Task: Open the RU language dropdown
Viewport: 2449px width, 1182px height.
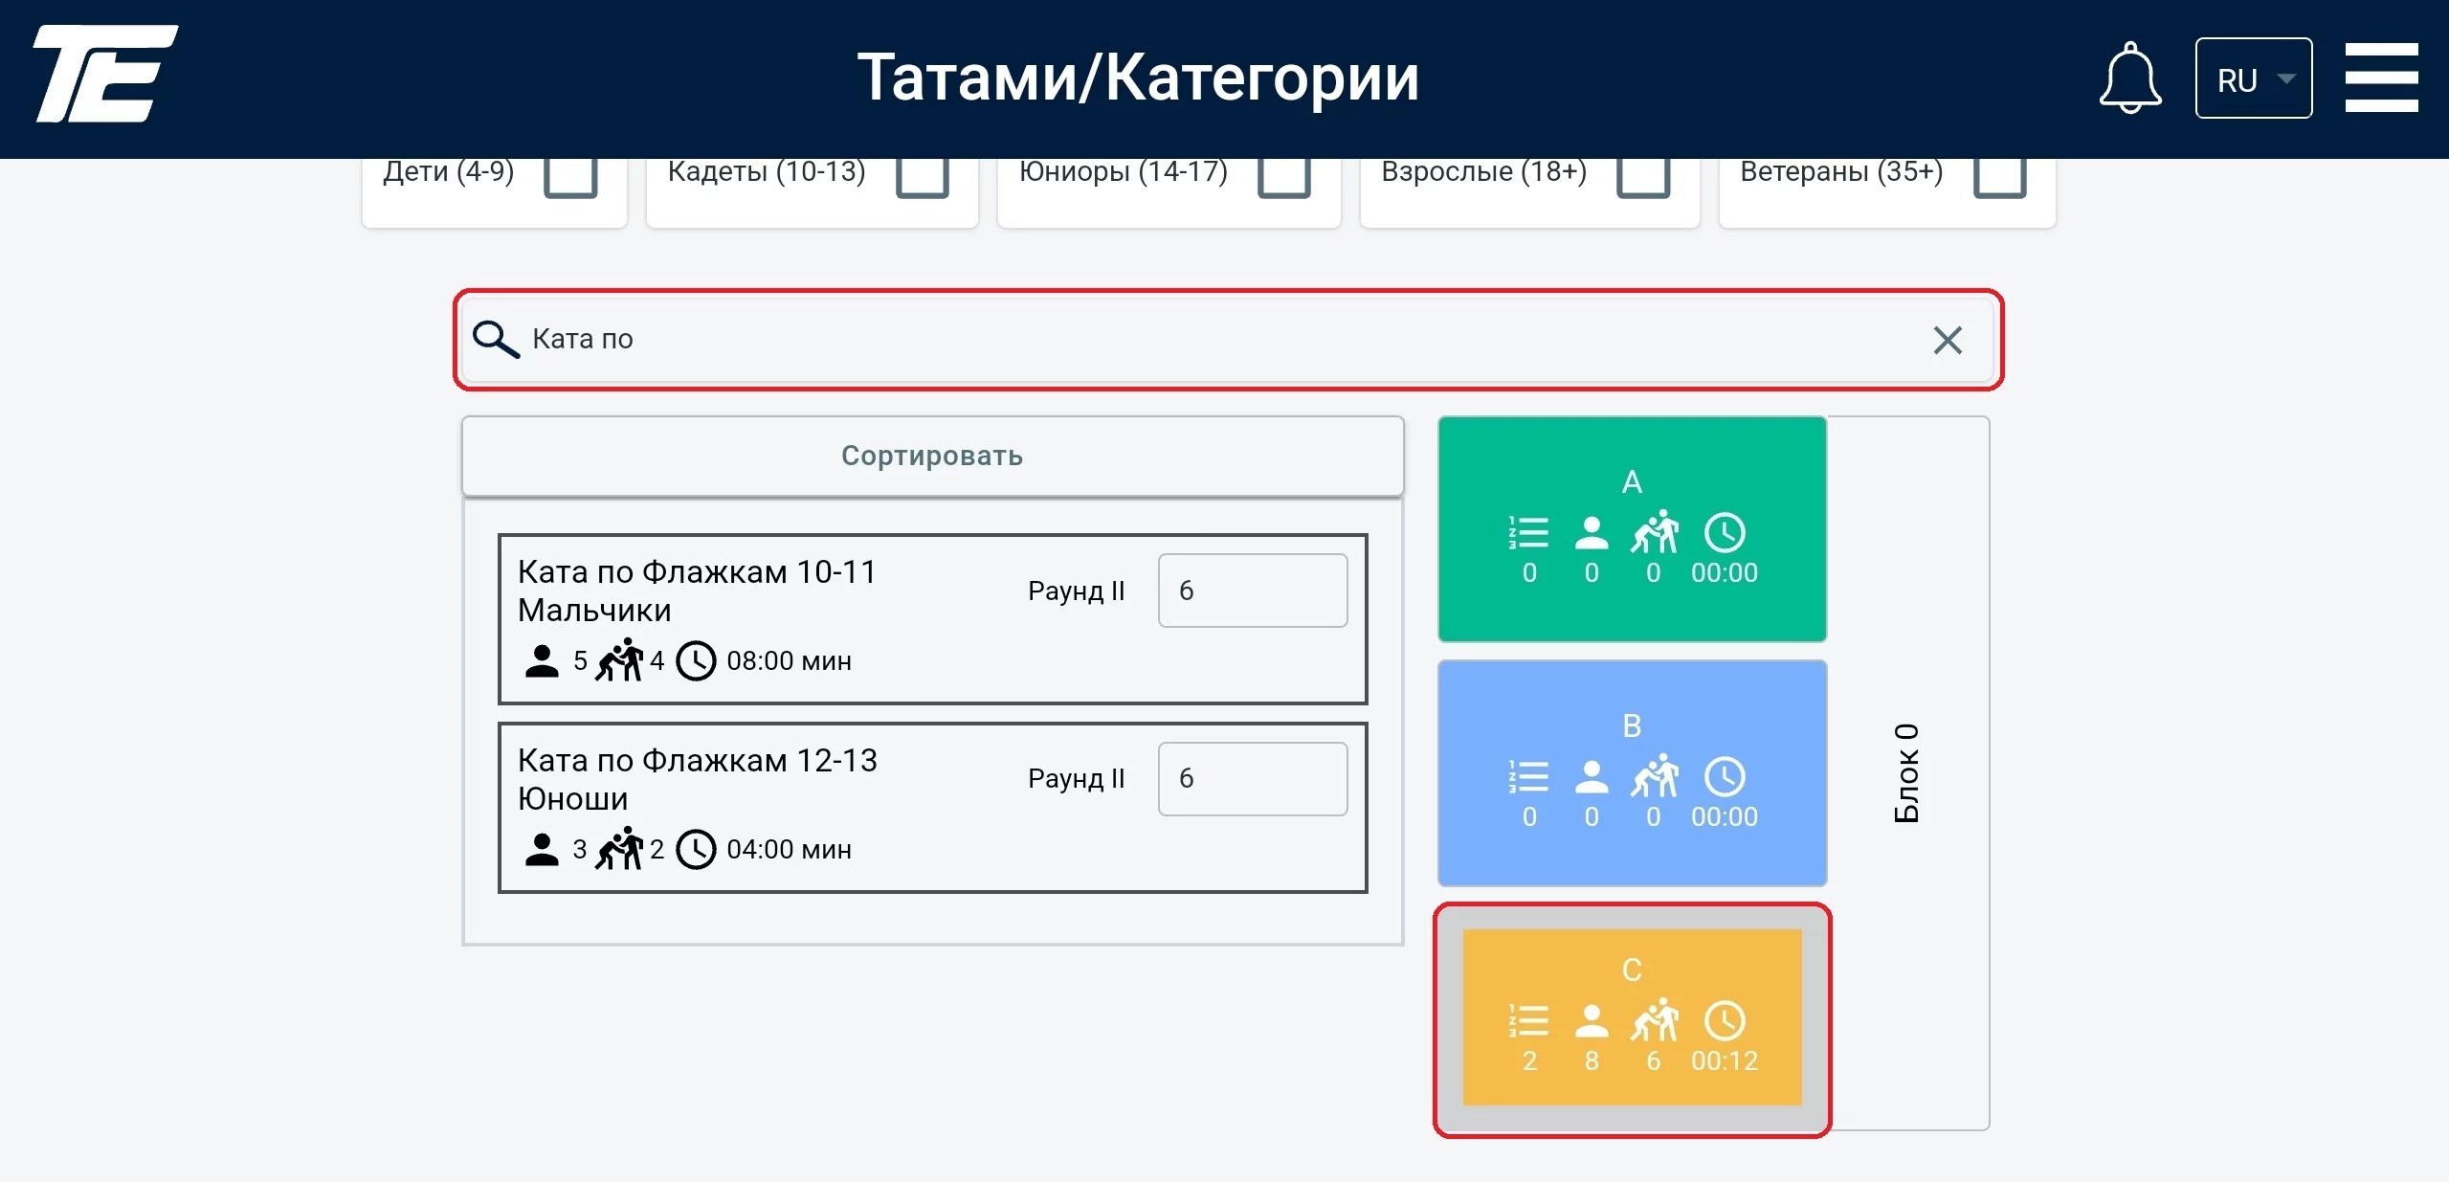Action: tap(2253, 78)
